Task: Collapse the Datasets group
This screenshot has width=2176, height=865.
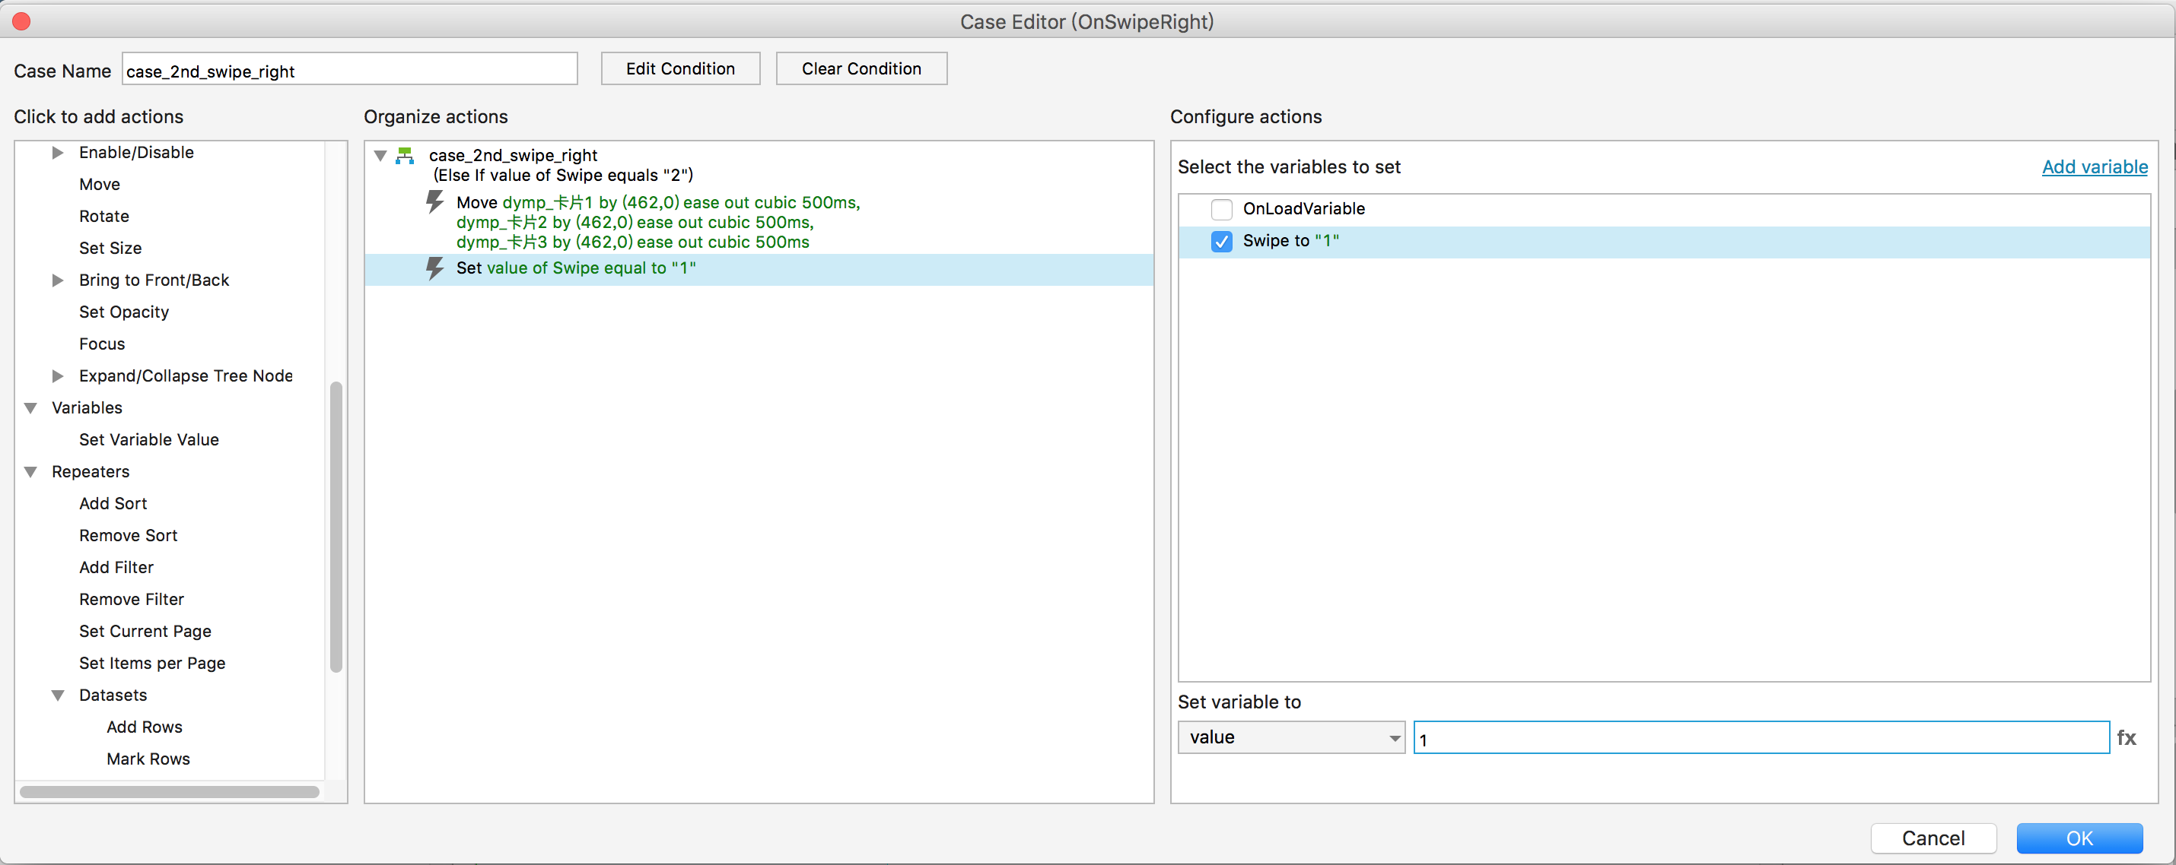Action: [57, 695]
